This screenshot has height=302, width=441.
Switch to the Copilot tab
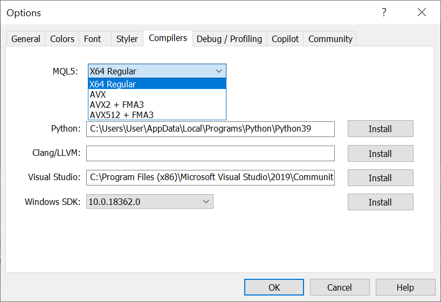285,39
